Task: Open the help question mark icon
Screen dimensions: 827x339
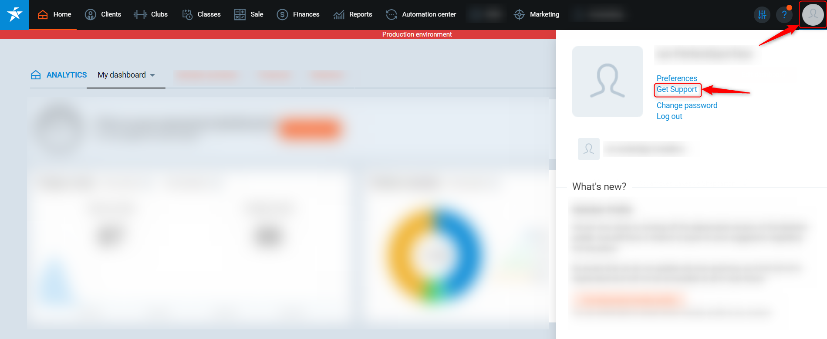Action: 784,15
